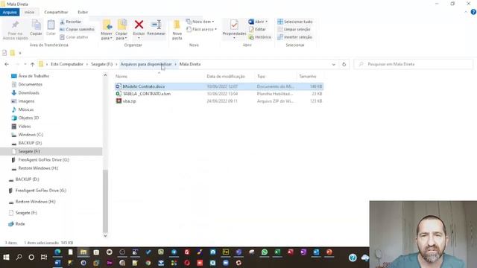477x268 pixels.
Task: Pin to quick access with Fixar icon
Action: click(15, 25)
